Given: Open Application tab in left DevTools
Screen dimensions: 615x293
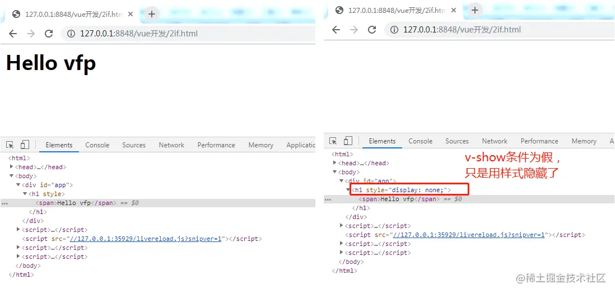Looking at the screenshot, I should (x=300, y=145).
